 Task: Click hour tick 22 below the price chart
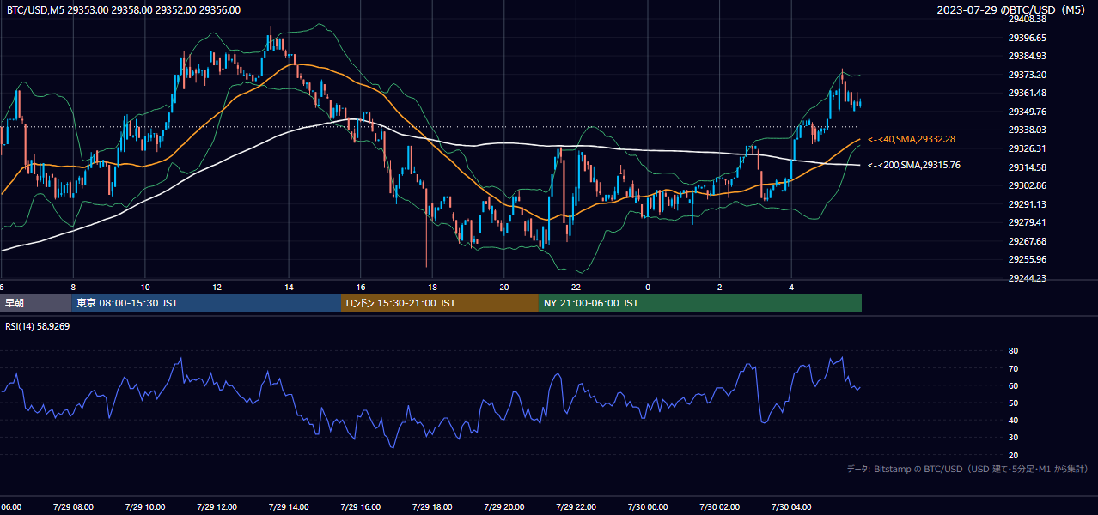pos(576,287)
